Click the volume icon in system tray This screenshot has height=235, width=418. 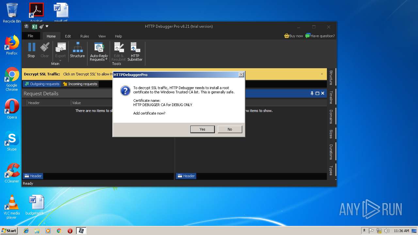click(x=387, y=231)
